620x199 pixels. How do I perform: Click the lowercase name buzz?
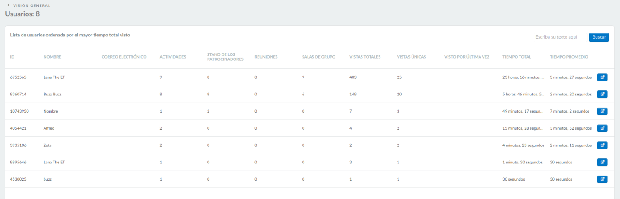click(x=47, y=179)
